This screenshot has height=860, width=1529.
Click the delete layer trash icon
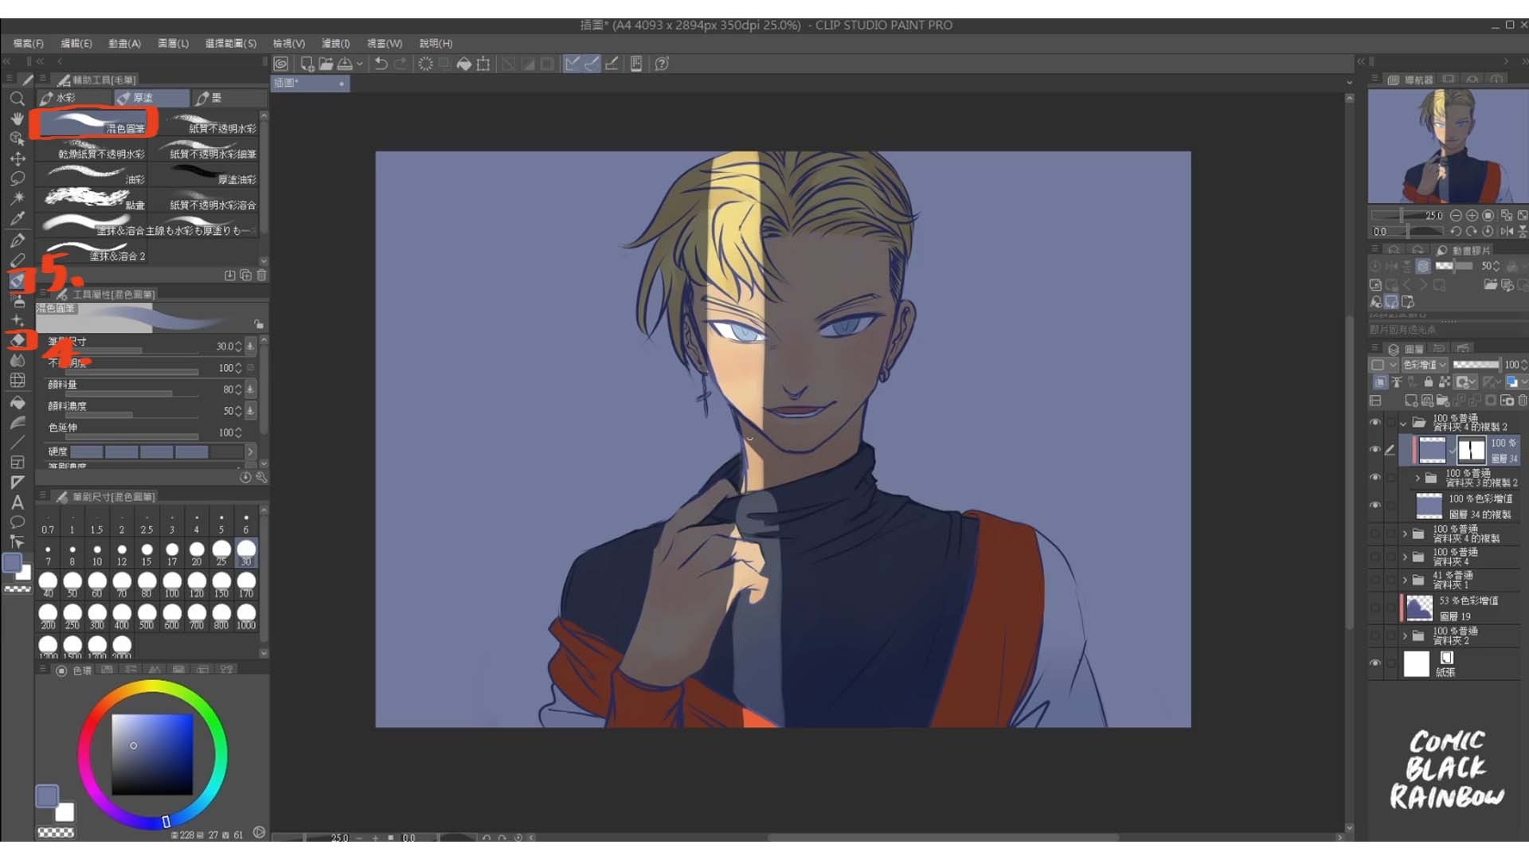(x=1522, y=401)
